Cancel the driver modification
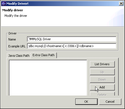Screen dimensions: 125x109 (x=110, y=102)
